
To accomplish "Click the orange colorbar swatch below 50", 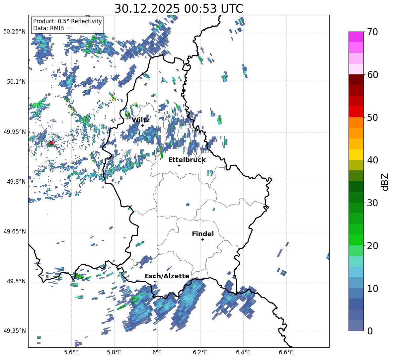I will tap(356, 122).
